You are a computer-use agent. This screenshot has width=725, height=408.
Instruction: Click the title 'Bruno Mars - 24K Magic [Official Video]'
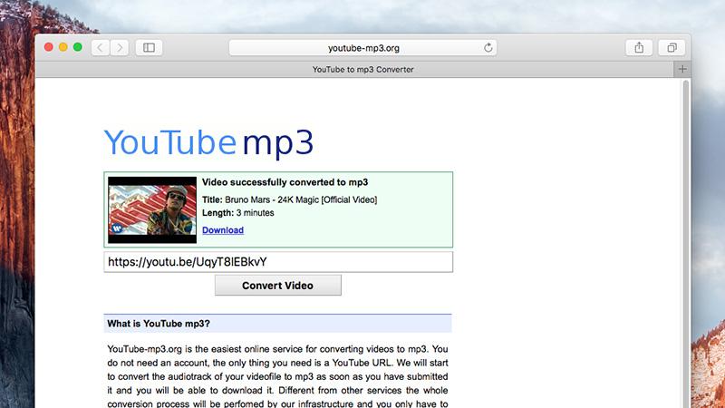(301, 199)
